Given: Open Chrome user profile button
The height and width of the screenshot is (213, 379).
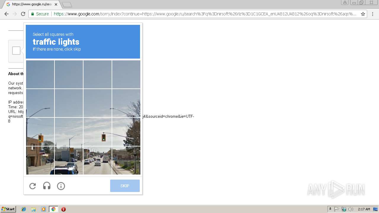Looking at the screenshot, I should click(345, 2).
